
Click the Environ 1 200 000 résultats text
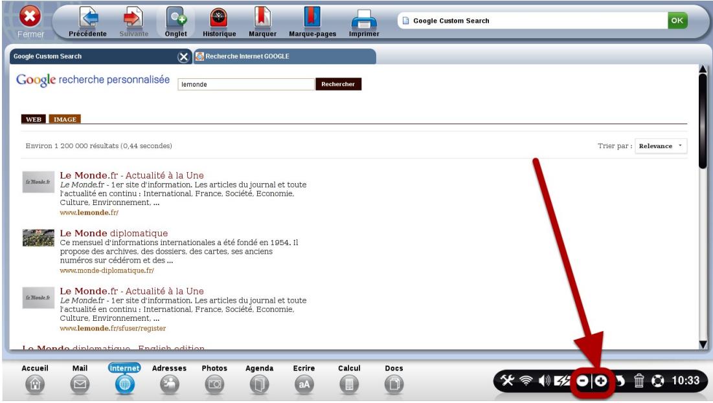98,146
